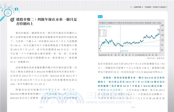Click the x-axis date 2012/01/04
This screenshot has width=174, height=112.
103,55
